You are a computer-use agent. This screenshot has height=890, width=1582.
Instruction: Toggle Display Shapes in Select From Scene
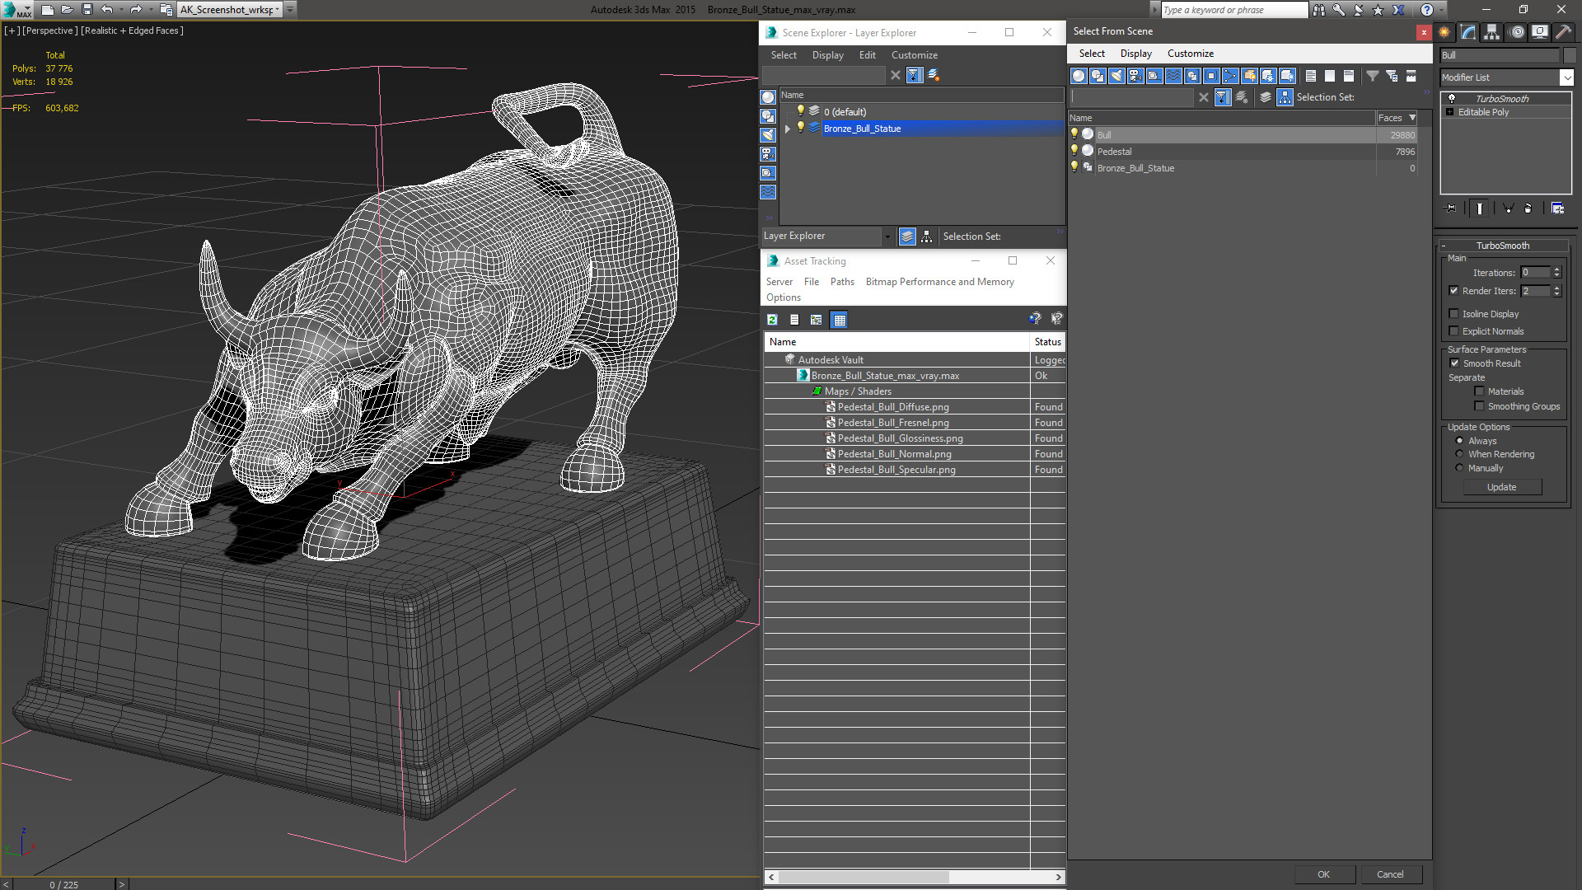(1098, 76)
